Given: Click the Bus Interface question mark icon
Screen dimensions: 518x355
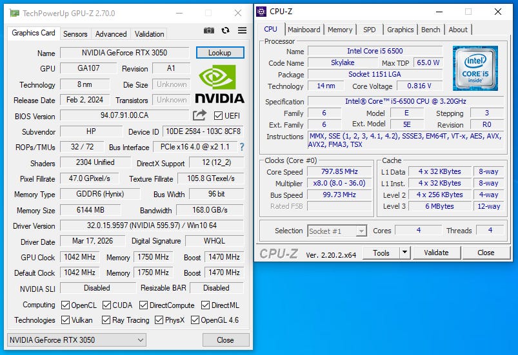Looking at the screenshot, I should coord(242,147).
